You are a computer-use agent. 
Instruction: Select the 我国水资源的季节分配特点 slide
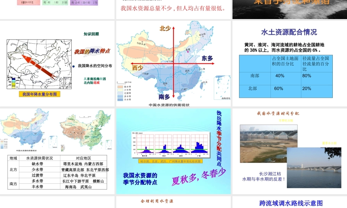point(173,151)
